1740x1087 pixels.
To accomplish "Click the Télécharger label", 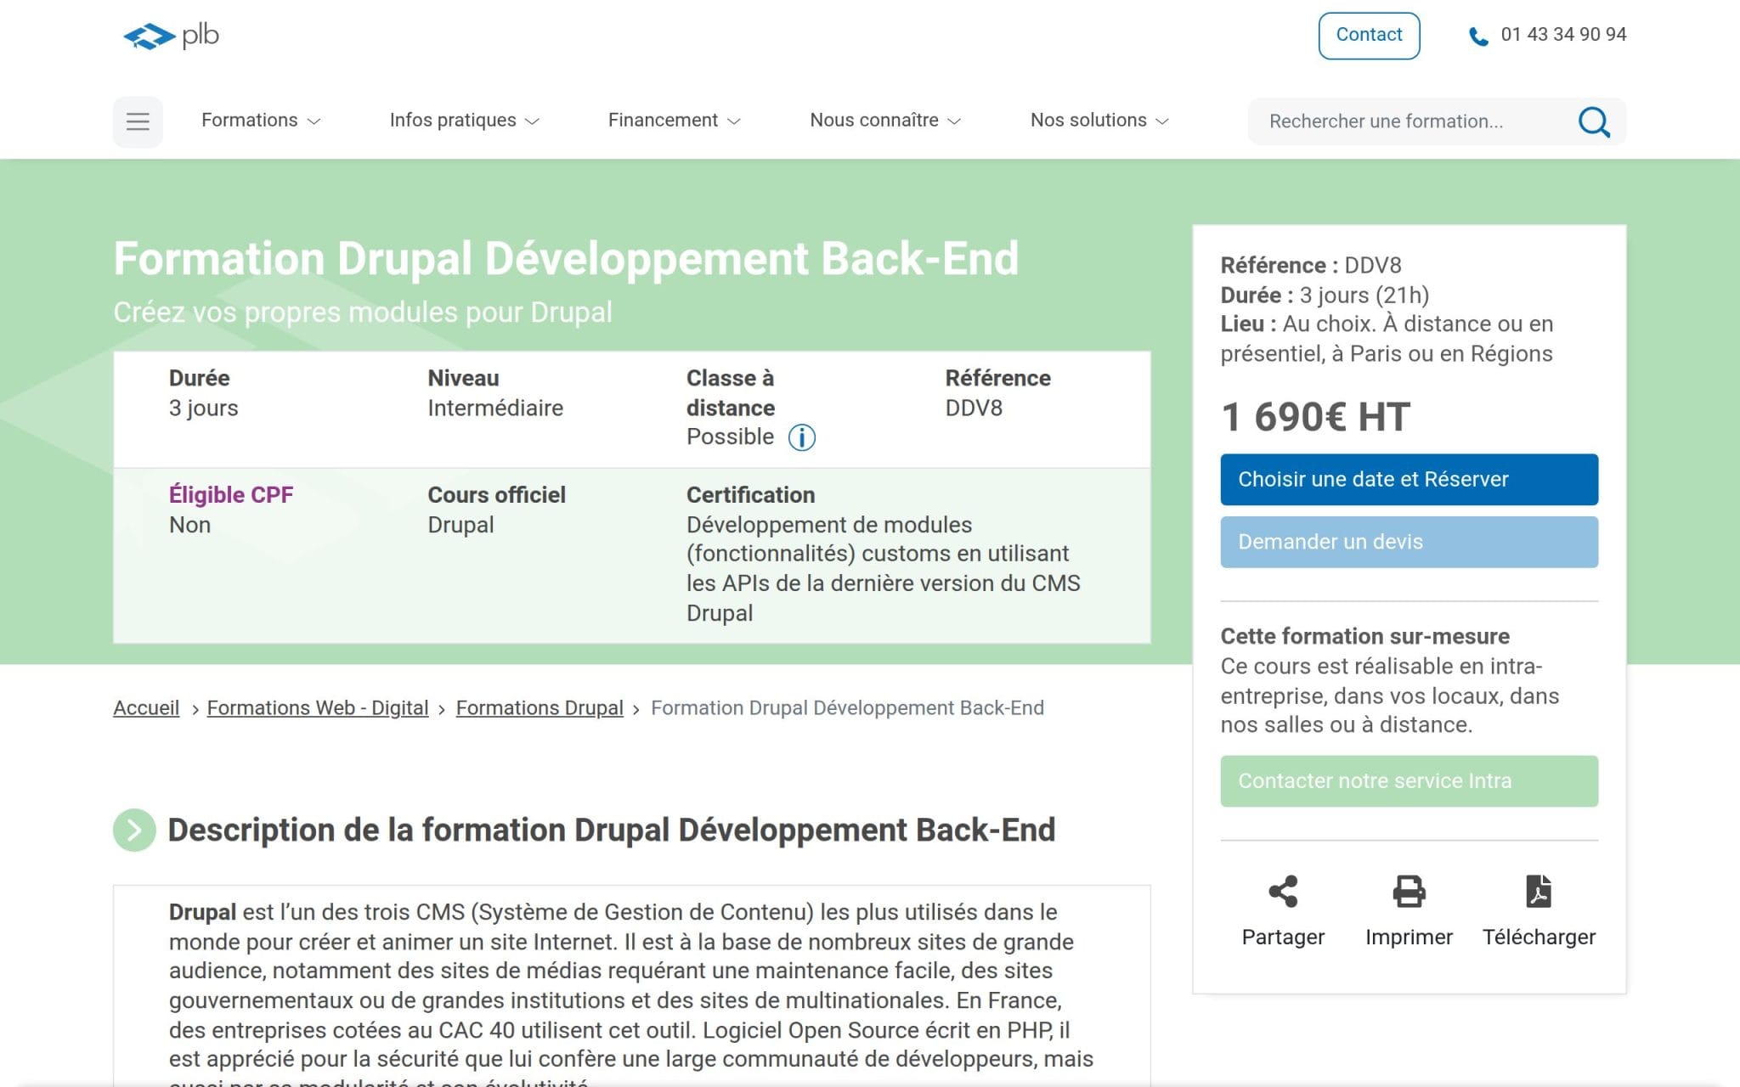I will click(1539, 938).
